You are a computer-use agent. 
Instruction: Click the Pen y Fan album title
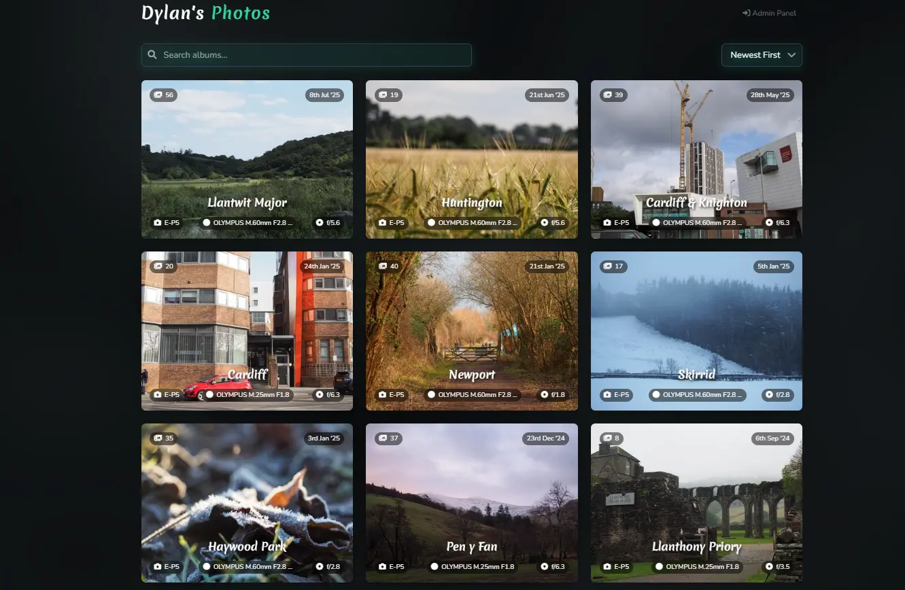472,546
